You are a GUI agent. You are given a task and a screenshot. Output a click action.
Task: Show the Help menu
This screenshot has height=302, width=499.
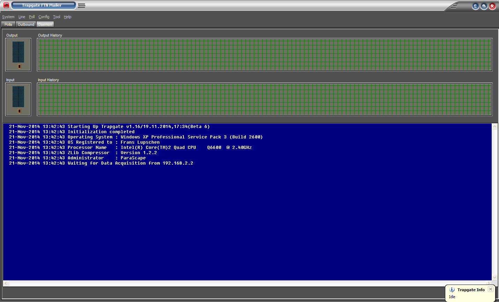click(67, 17)
